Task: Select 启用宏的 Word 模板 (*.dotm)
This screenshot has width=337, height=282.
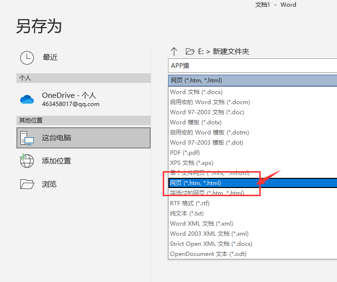Action: [253, 132]
